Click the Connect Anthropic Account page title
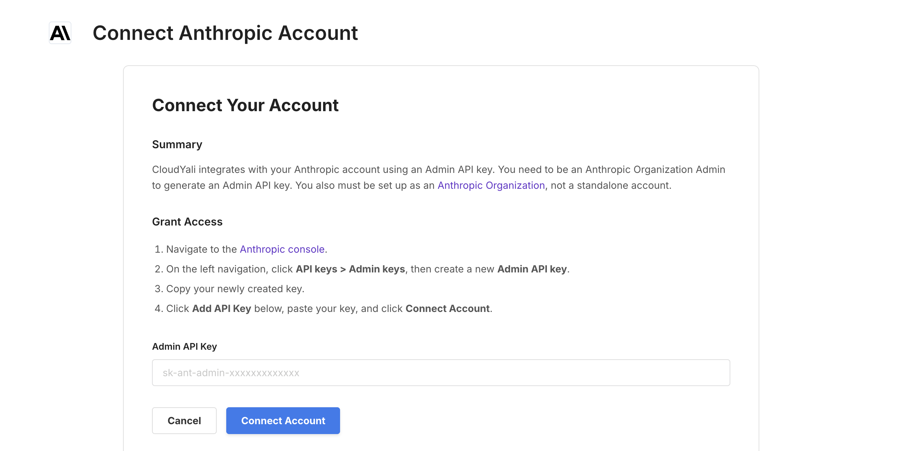This screenshot has width=900, height=451. pyautogui.click(x=225, y=33)
